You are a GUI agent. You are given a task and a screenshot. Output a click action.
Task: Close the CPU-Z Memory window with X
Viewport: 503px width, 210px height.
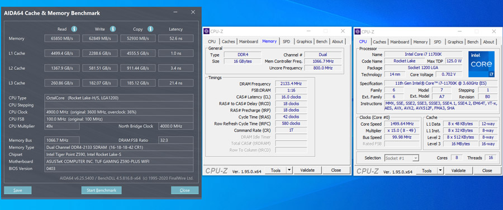point(343,31)
